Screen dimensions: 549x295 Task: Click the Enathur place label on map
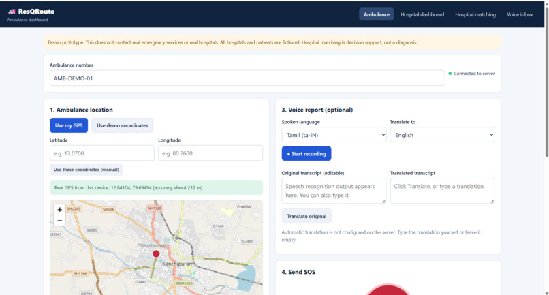click(x=245, y=206)
